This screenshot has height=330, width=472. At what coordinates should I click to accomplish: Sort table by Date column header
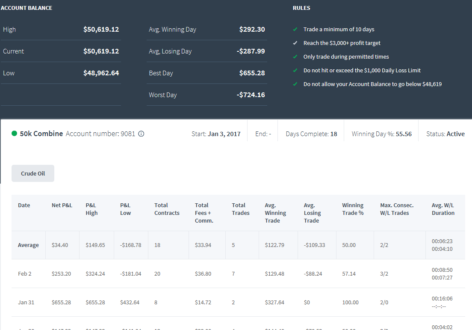pos(24,205)
